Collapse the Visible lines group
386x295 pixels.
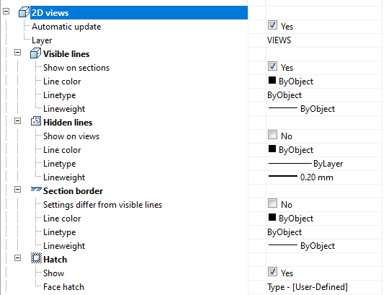17,53
